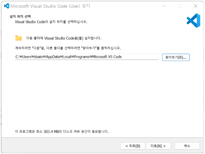Click the large VS Code logo
205x154 pixels.
point(193,21)
